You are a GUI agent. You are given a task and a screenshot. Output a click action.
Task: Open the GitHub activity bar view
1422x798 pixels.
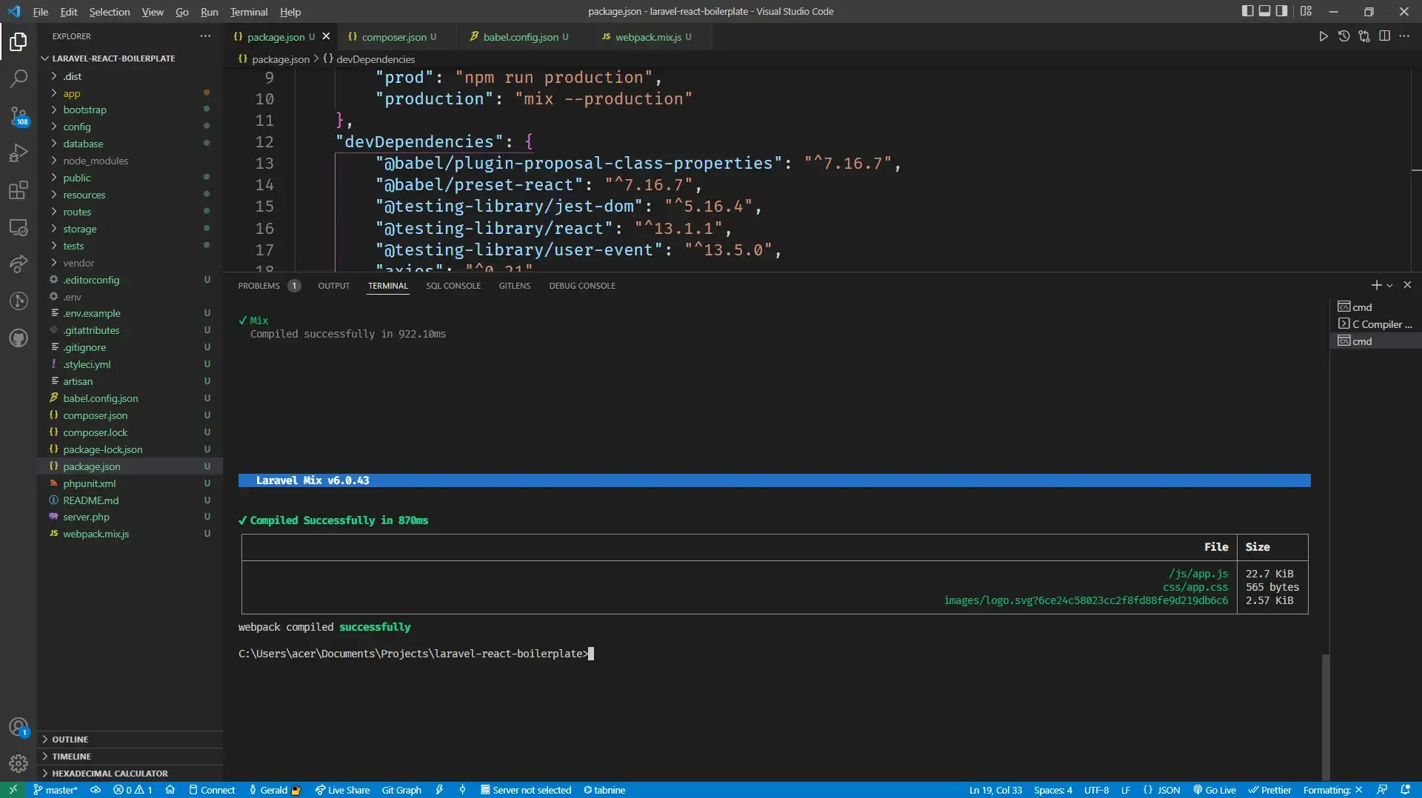pyautogui.click(x=19, y=338)
